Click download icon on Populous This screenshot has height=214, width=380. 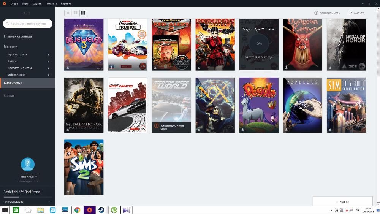[287, 129]
